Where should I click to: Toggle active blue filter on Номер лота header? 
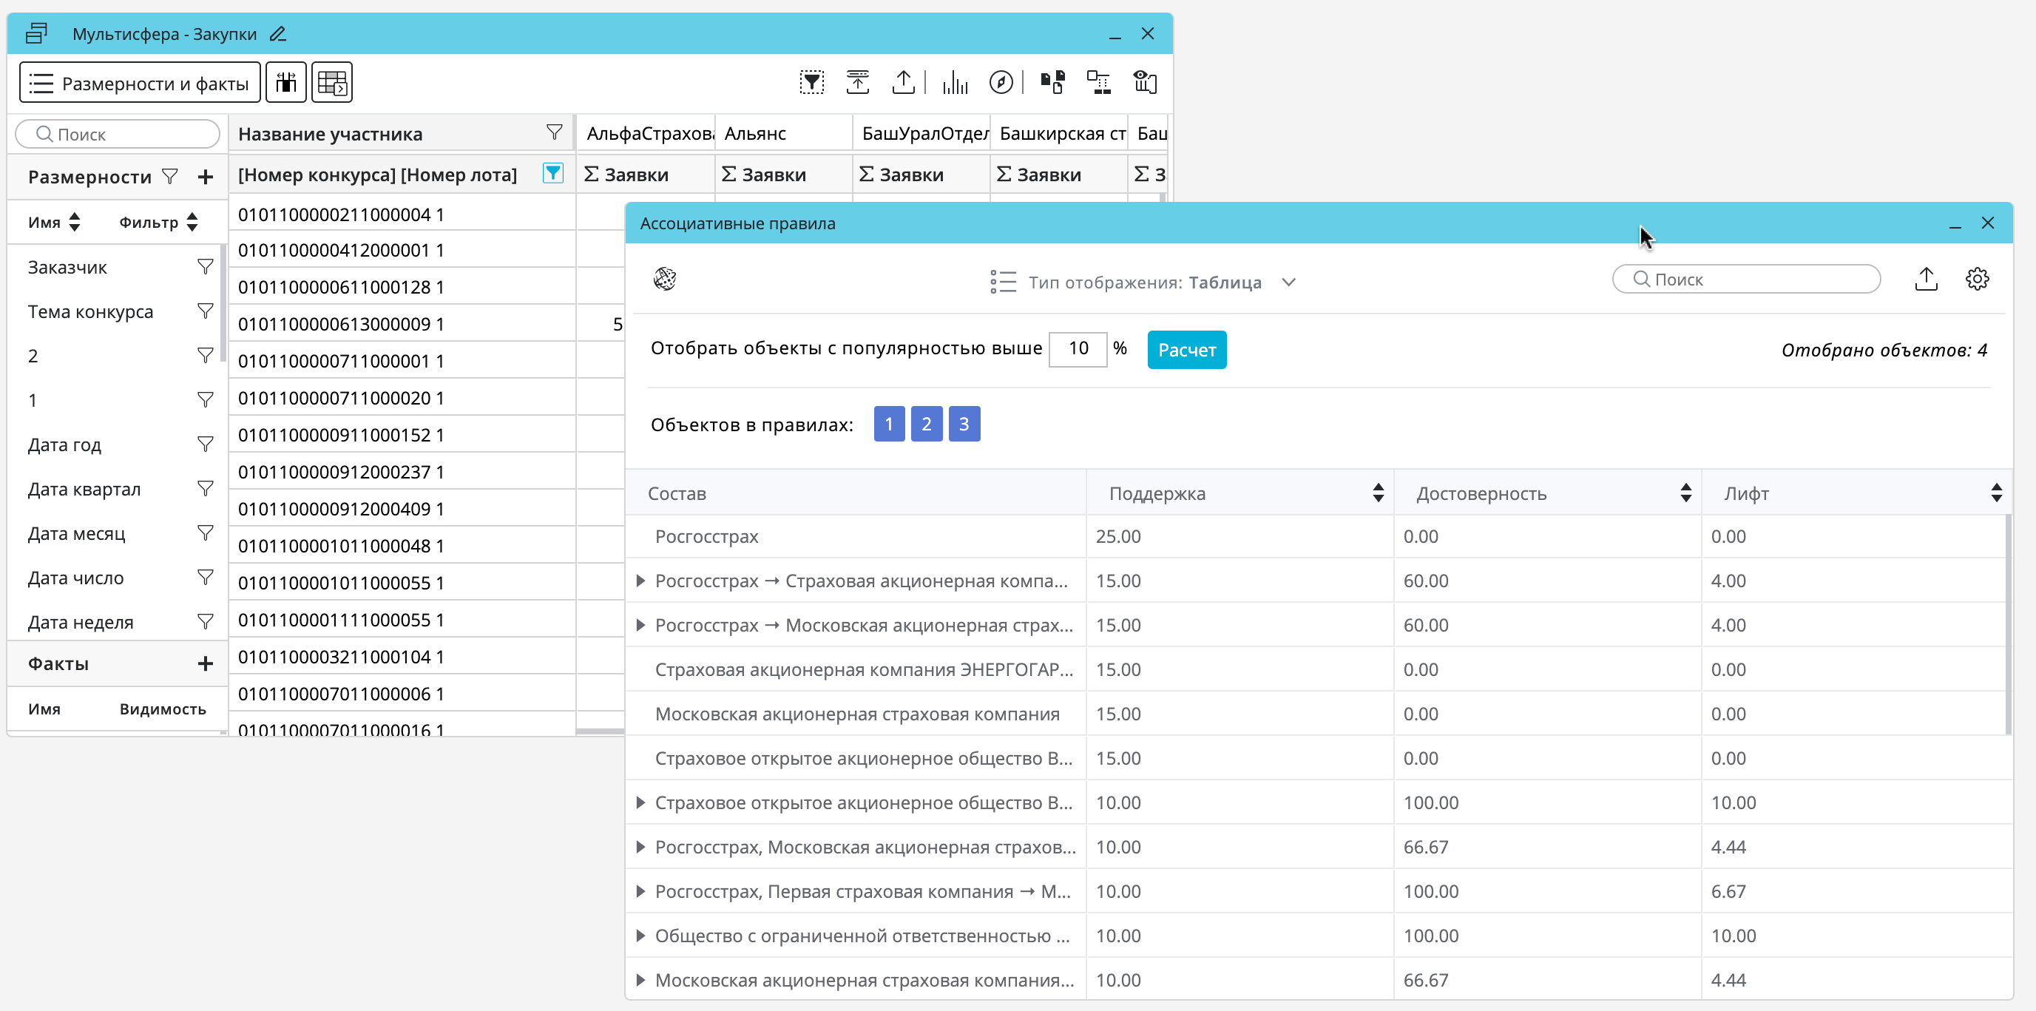[553, 173]
